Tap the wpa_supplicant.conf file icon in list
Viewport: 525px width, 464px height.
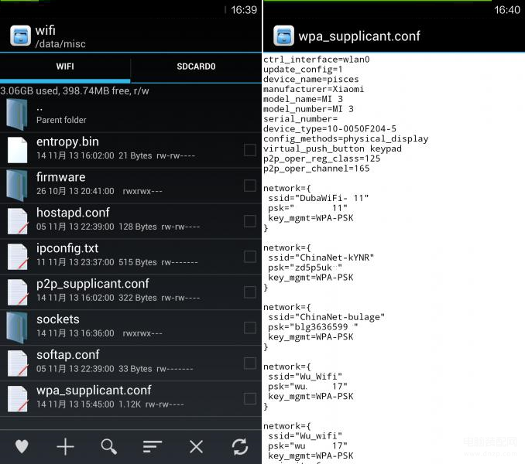[17, 398]
